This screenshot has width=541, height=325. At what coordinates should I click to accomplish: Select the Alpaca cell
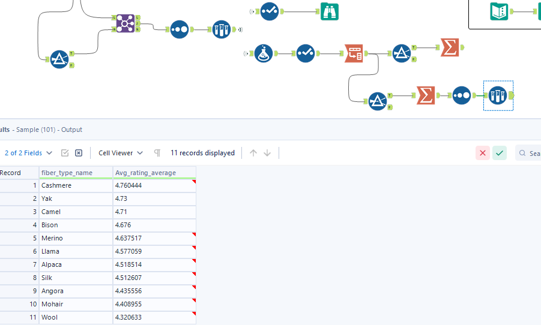[76, 264]
